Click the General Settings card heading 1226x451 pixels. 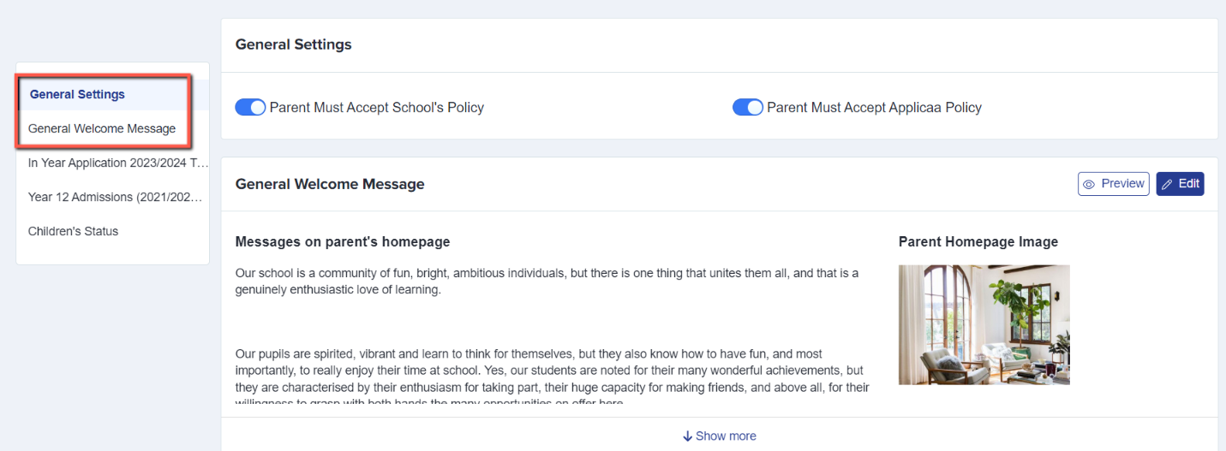[294, 45]
